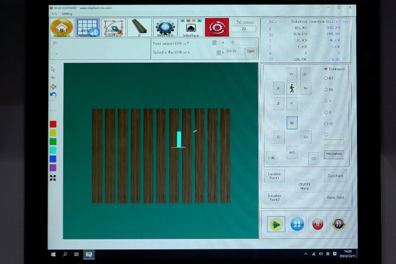Select the 5 step radio button
The image size is (396, 264).
[x=326, y=112]
